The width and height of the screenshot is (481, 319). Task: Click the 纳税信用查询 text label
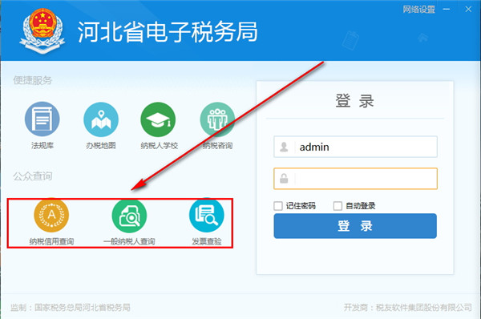pos(51,241)
